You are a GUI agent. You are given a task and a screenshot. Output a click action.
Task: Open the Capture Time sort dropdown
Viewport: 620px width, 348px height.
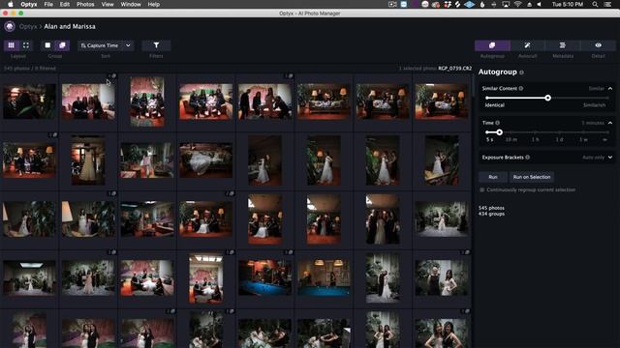pos(106,45)
